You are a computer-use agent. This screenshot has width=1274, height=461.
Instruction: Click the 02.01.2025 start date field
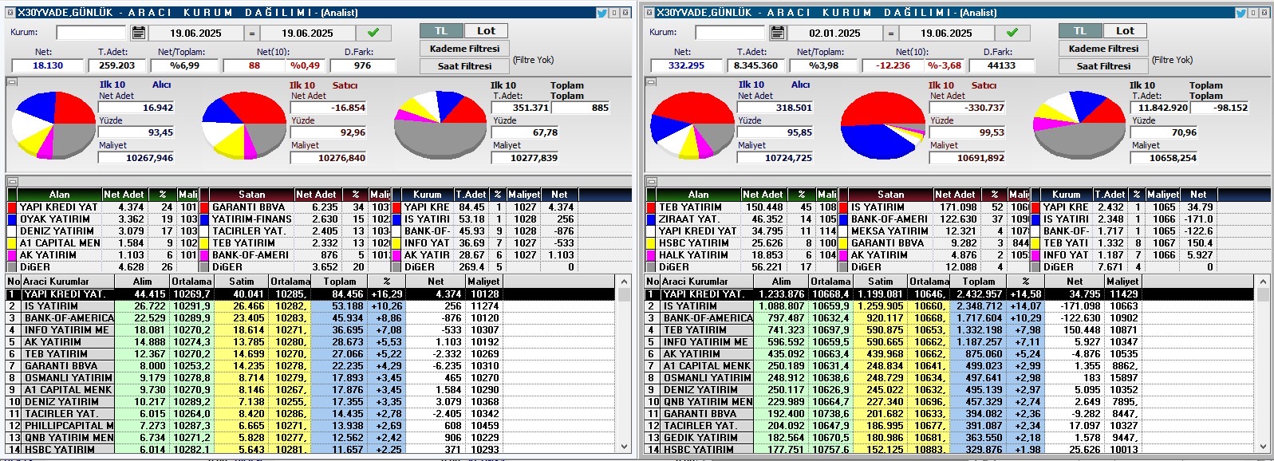pos(834,33)
